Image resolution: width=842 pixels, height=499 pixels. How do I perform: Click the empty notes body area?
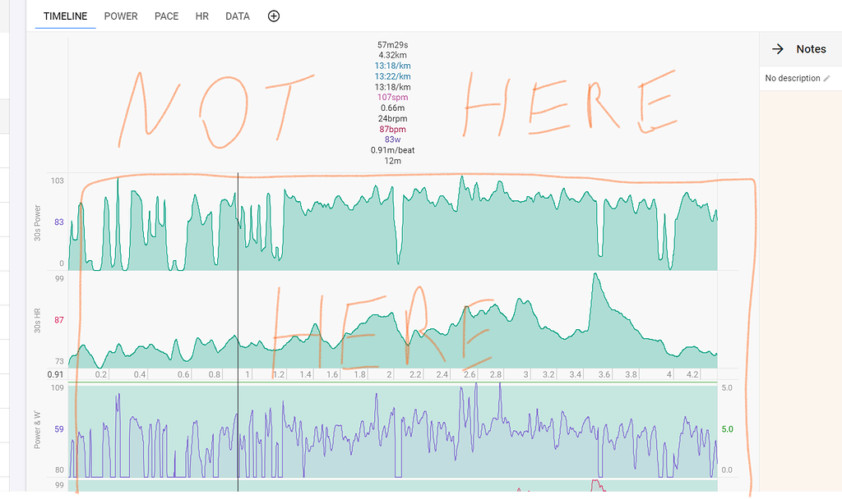800,287
